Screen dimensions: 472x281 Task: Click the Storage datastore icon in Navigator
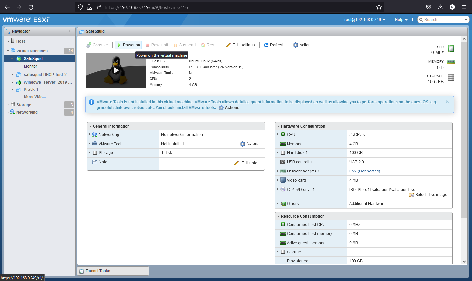13,104
